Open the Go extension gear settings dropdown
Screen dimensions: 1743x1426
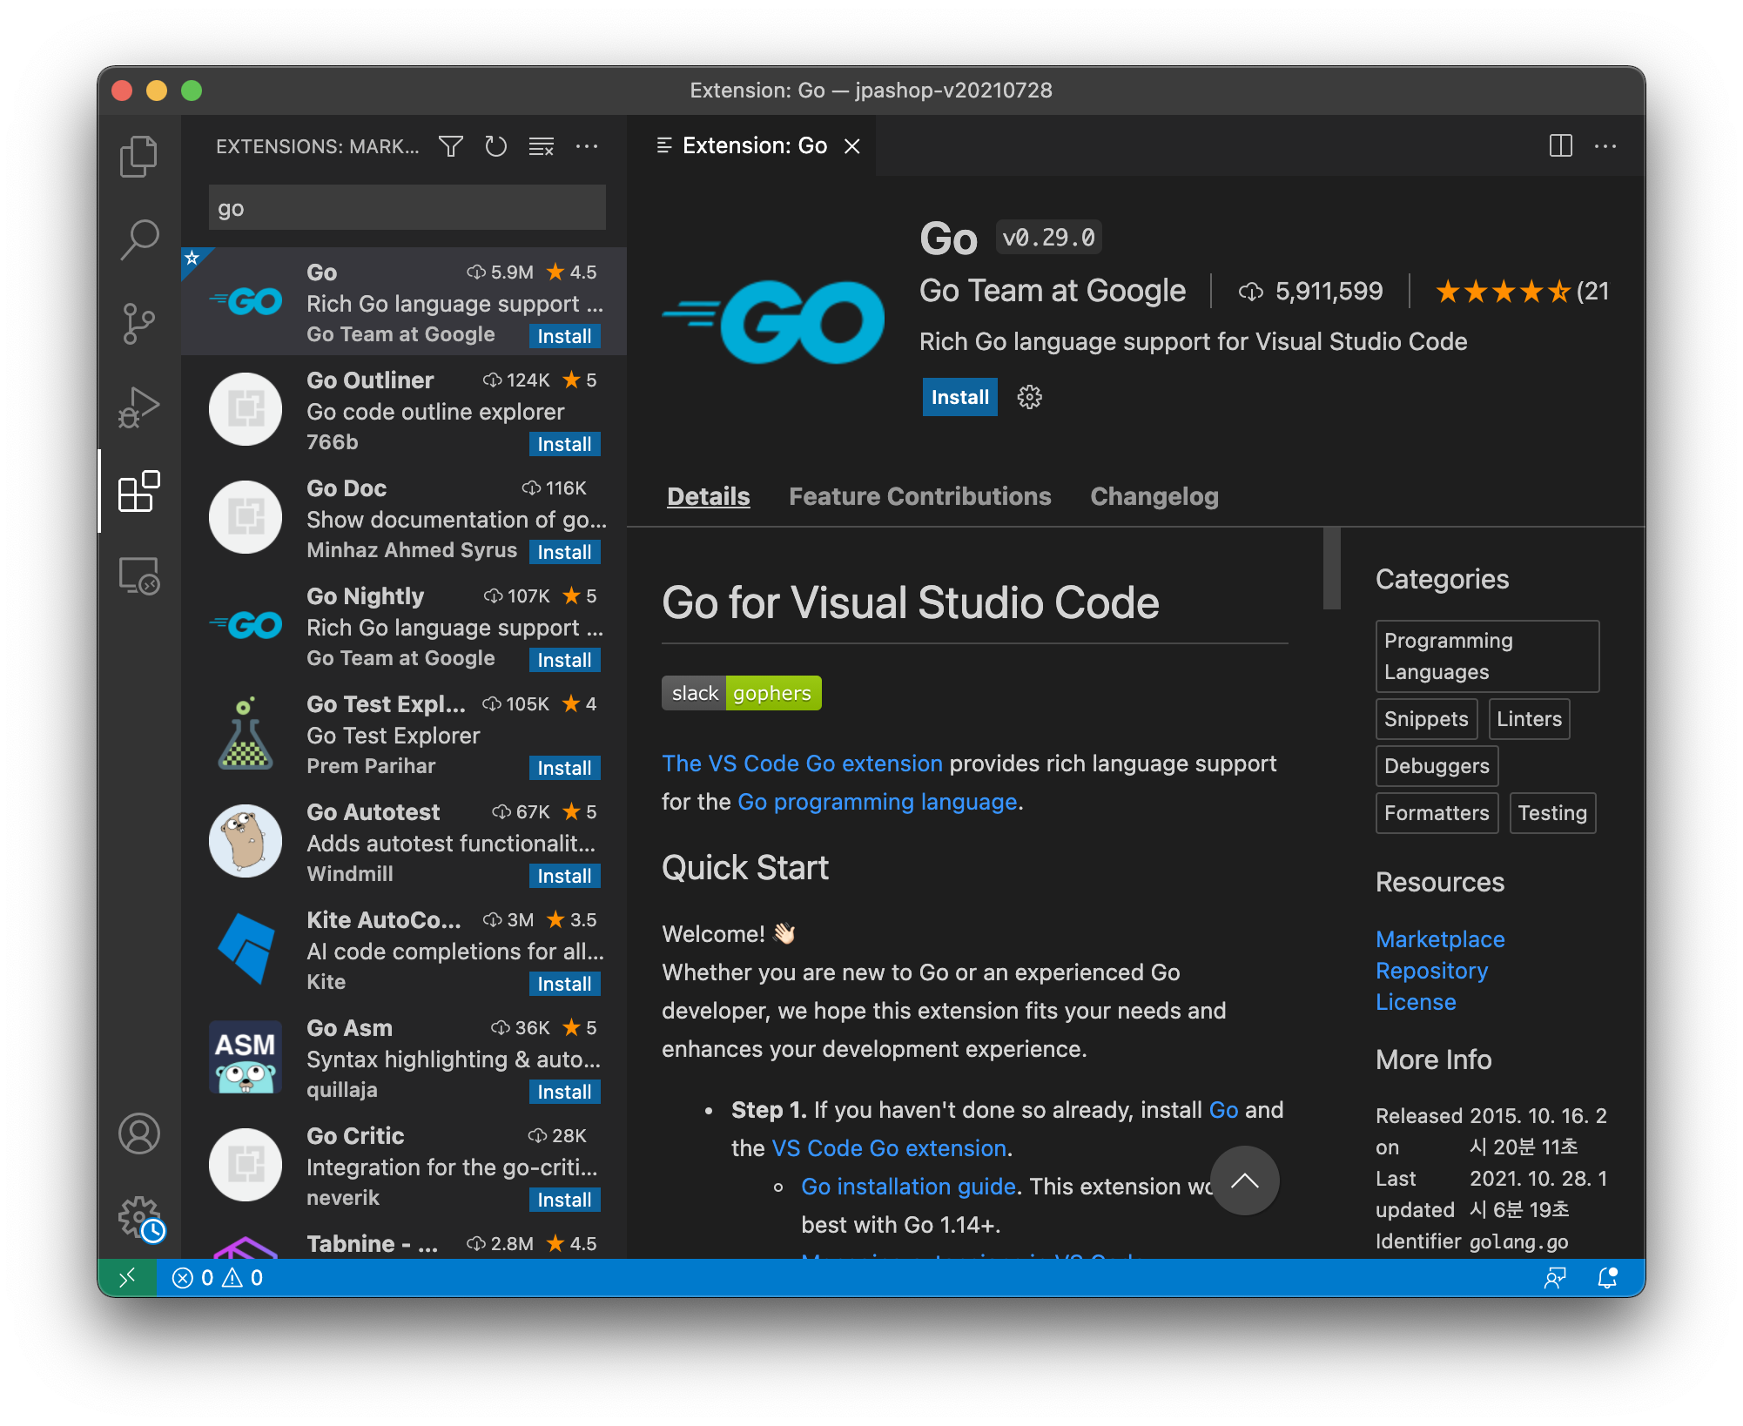pyautogui.click(x=1029, y=397)
